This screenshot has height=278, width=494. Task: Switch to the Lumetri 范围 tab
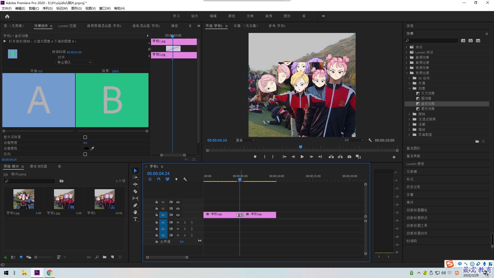[67, 26]
